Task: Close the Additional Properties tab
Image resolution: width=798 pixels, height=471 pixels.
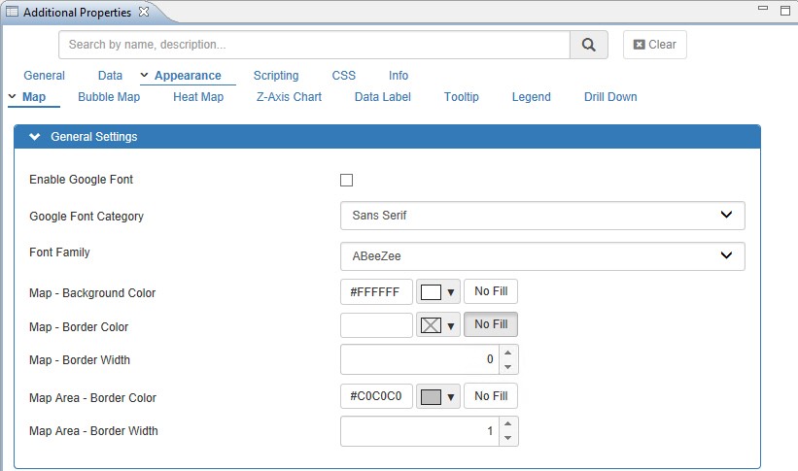Action: 144,12
